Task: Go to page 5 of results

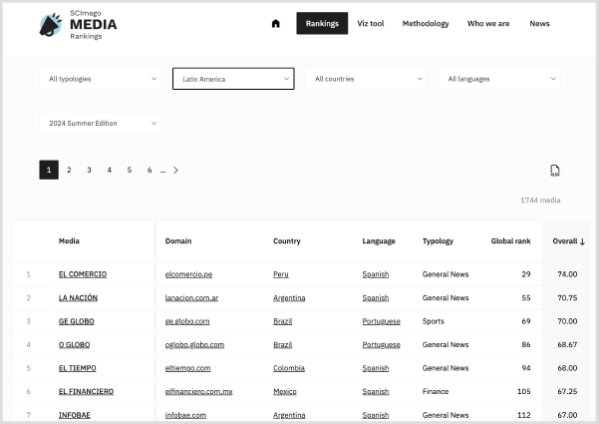Action: (130, 170)
